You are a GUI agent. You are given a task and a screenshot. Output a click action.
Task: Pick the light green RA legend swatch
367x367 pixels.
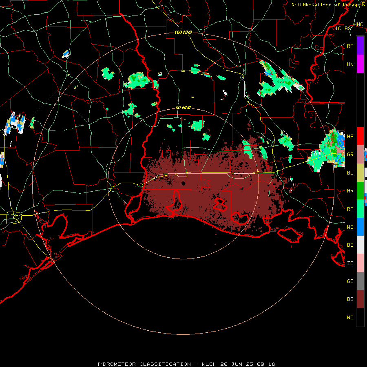tap(360, 209)
